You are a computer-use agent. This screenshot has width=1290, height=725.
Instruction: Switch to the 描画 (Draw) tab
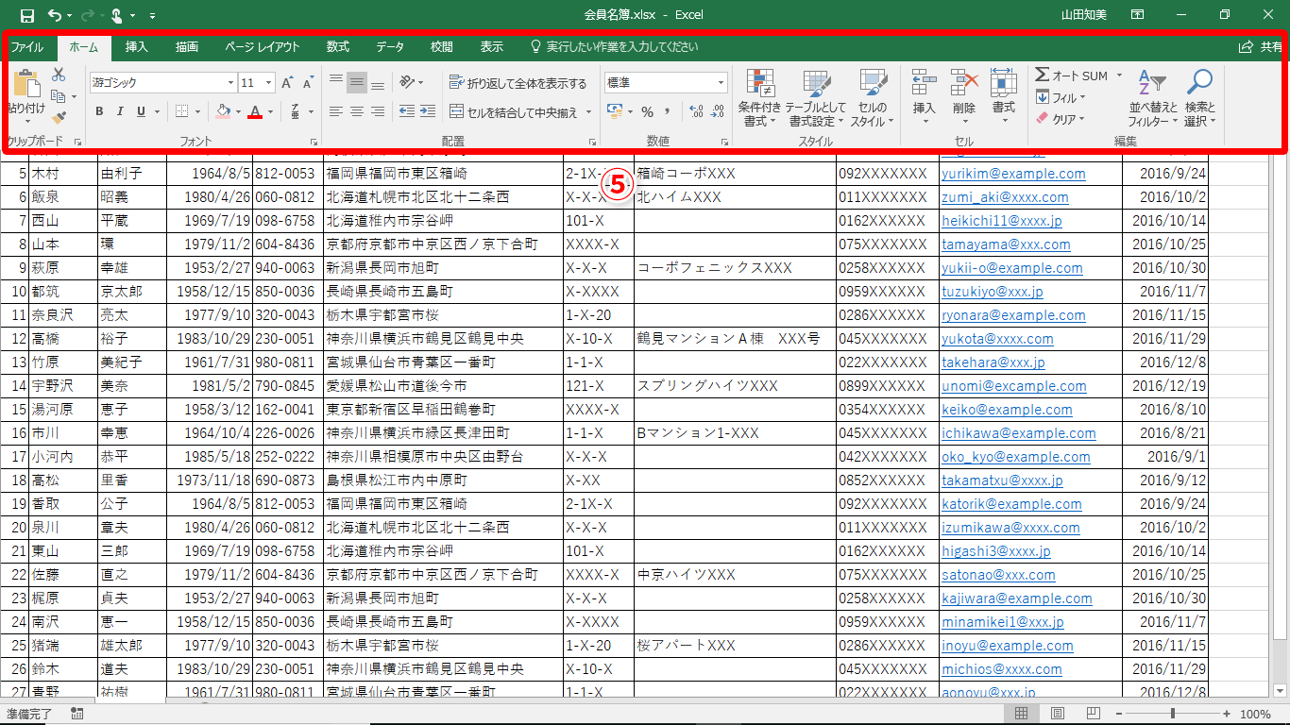pyautogui.click(x=187, y=46)
